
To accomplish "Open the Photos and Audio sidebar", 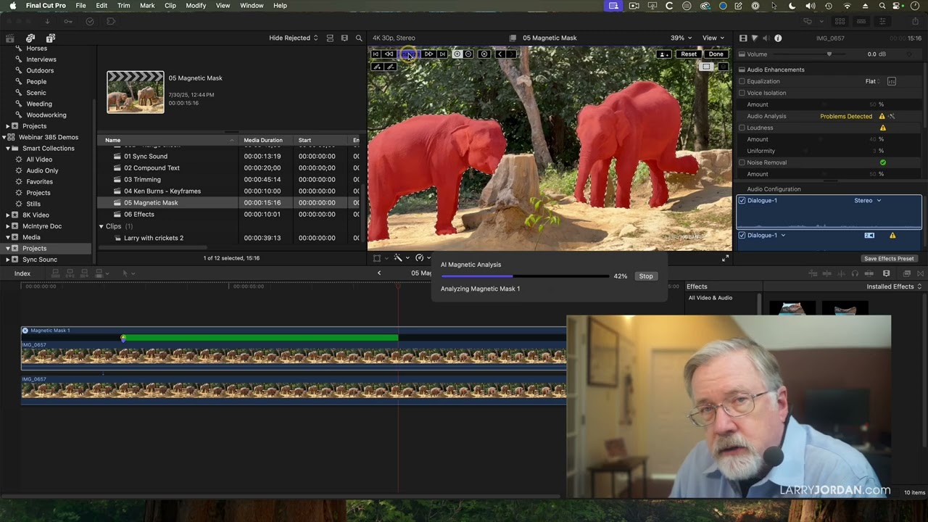I will pos(30,38).
